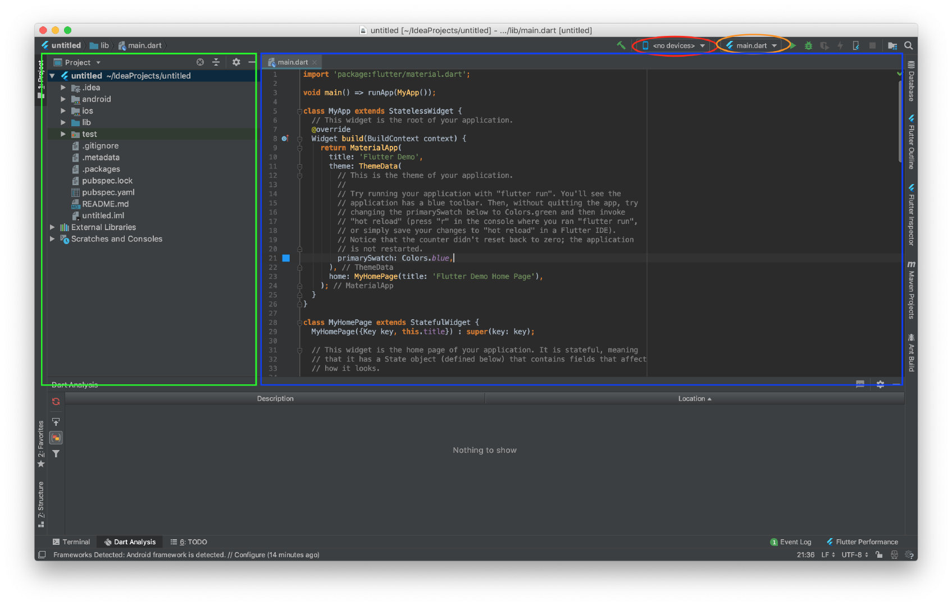Click the filter icon in Dart Analysis
The height and width of the screenshot is (606, 952).
56,453
